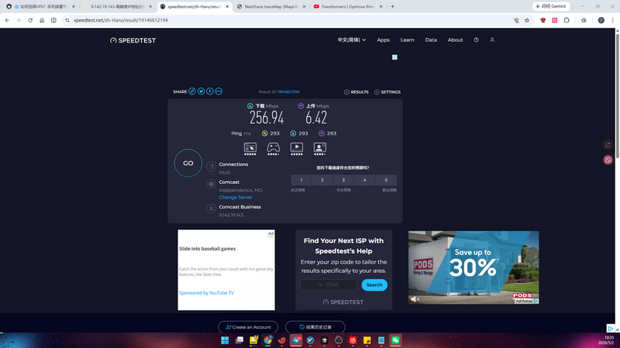Rate download speed as 5
This screenshot has width=620, height=348.
[386, 180]
